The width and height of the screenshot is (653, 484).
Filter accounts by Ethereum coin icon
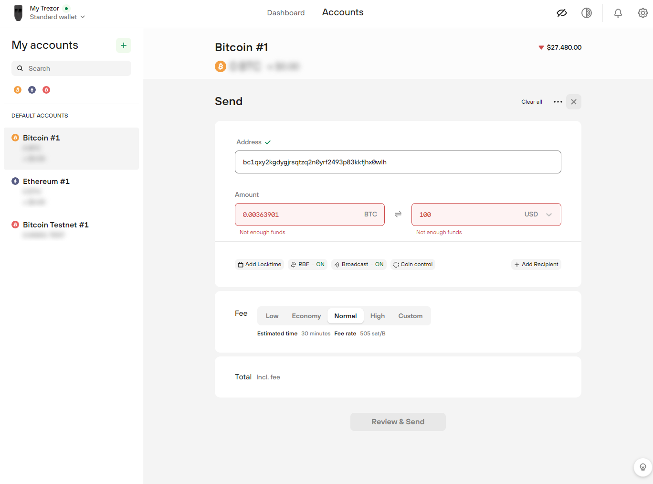pyautogui.click(x=32, y=90)
